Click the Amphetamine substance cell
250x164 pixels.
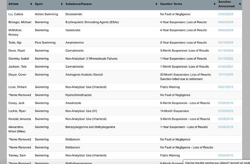(x=75, y=43)
